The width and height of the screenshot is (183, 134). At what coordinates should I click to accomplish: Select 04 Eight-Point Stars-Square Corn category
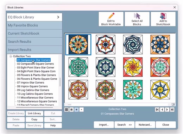[x=36, y=71]
